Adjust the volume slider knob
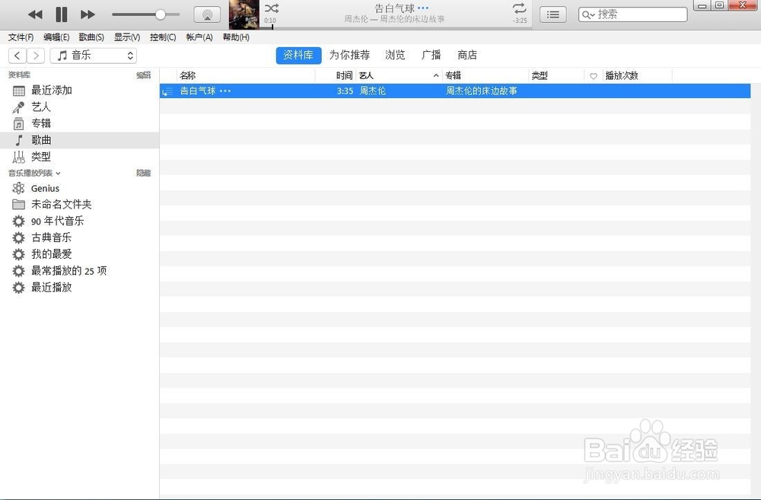The width and height of the screenshot is (761, 500). (160, 14)
